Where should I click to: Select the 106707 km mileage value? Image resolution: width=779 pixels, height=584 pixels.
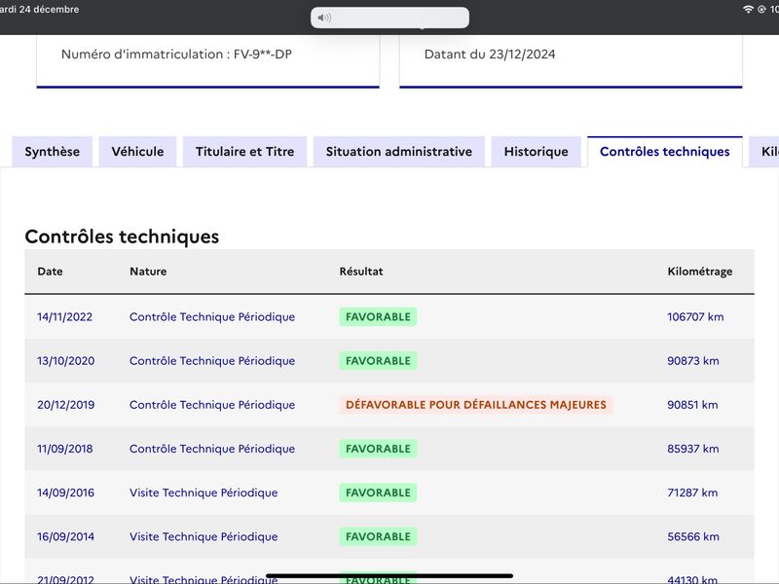[695, 317]
